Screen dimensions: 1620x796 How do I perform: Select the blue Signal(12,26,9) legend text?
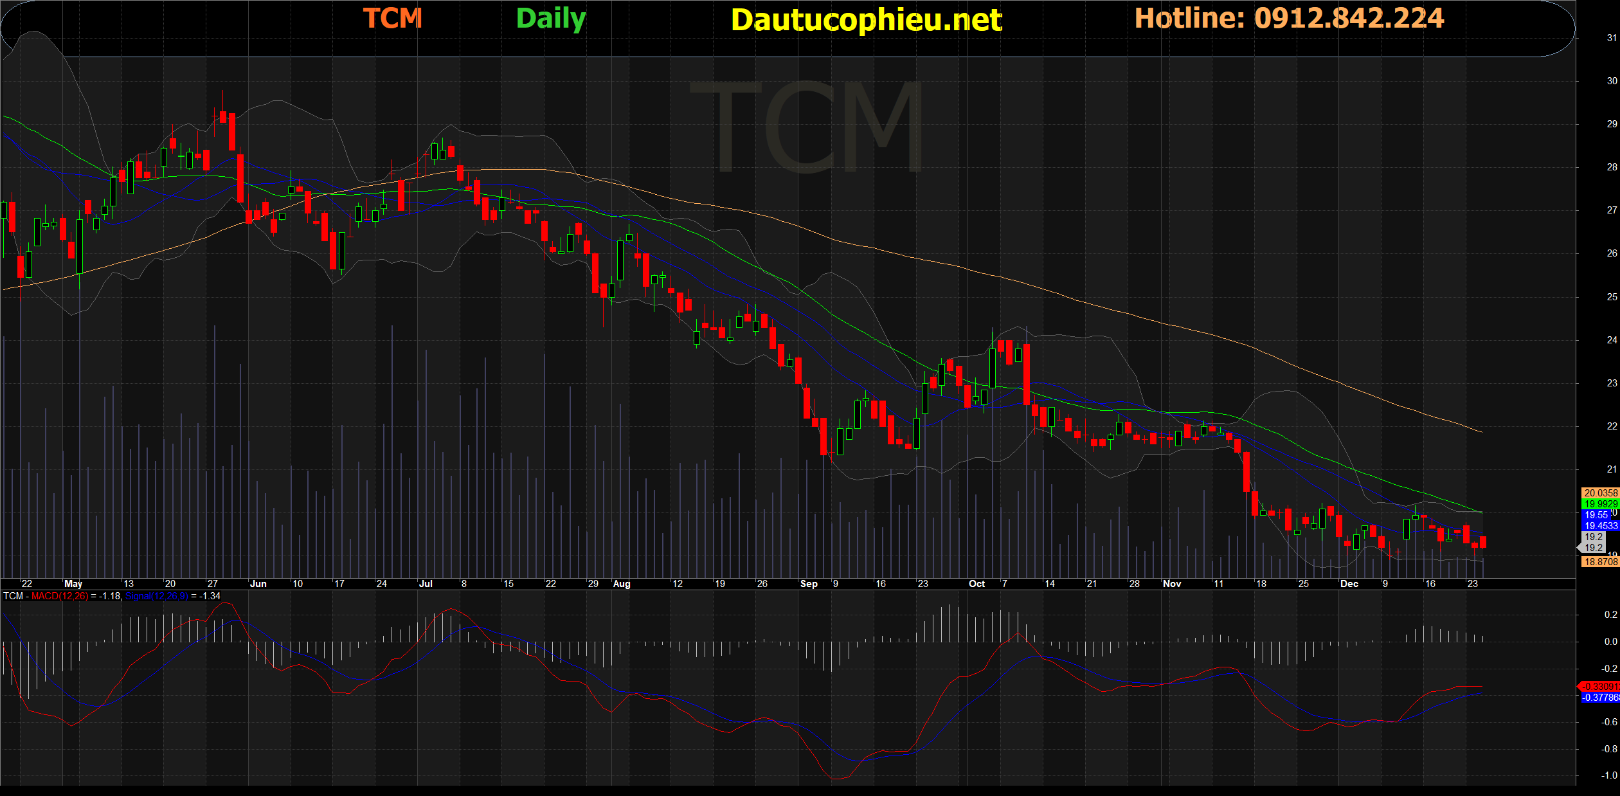tap(156, 596)
